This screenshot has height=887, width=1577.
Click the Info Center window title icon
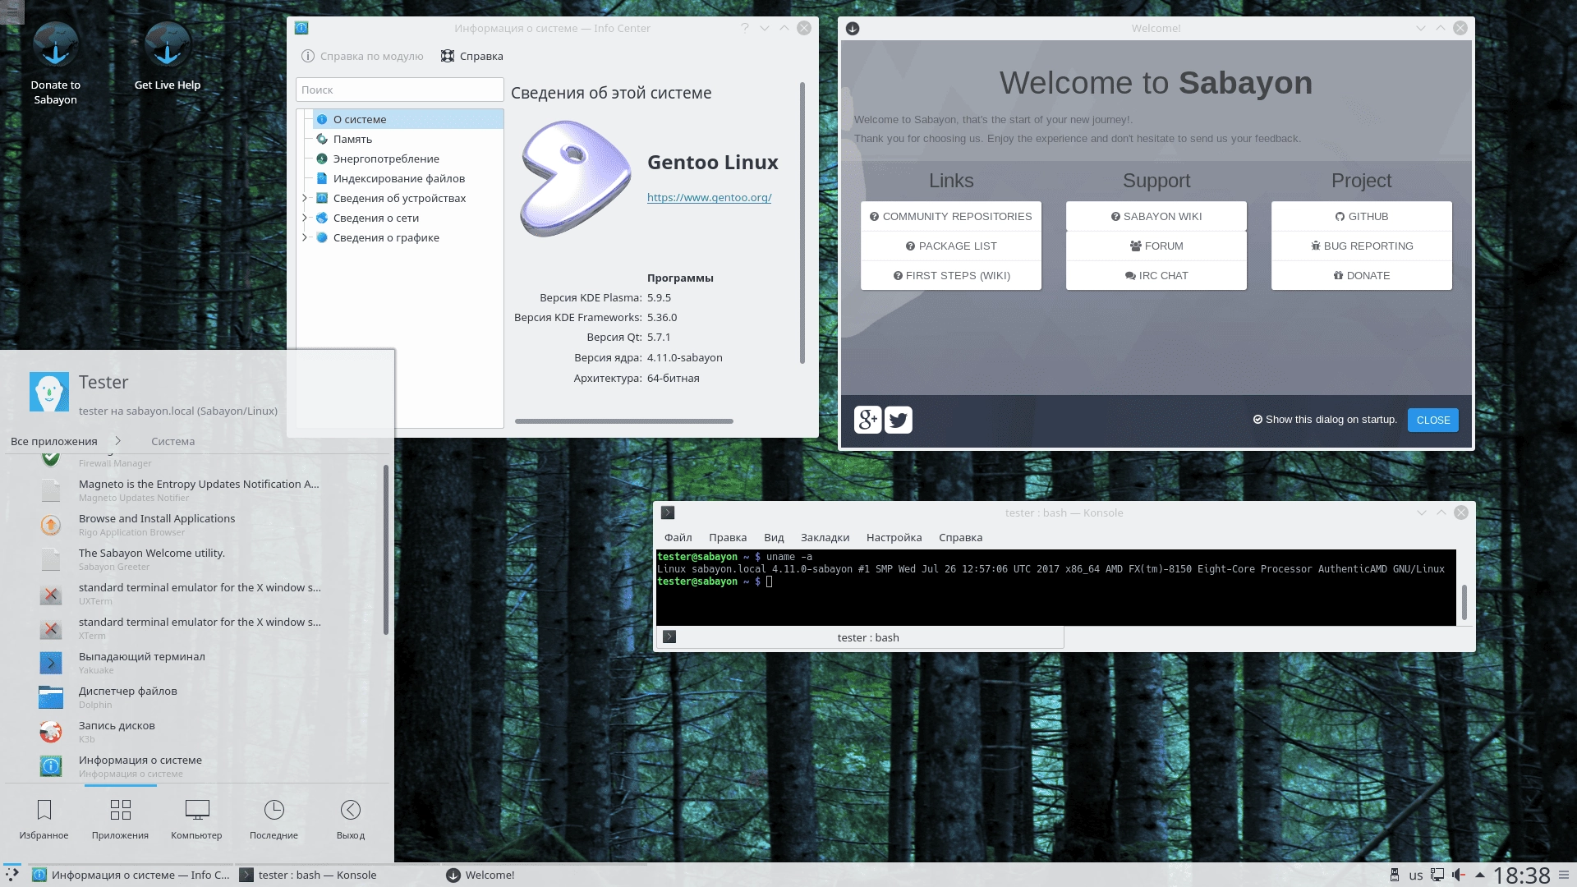pos(301,28)
